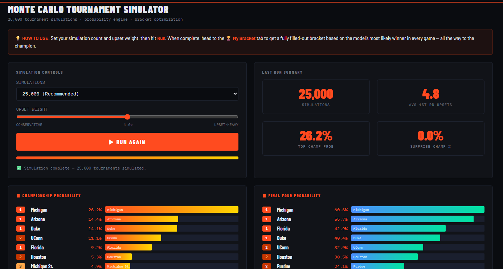Viewport: 503px width, 269px height.
Task: Click Michigan's seed badge in Final Four Probability
Action: tap(267, 210)
